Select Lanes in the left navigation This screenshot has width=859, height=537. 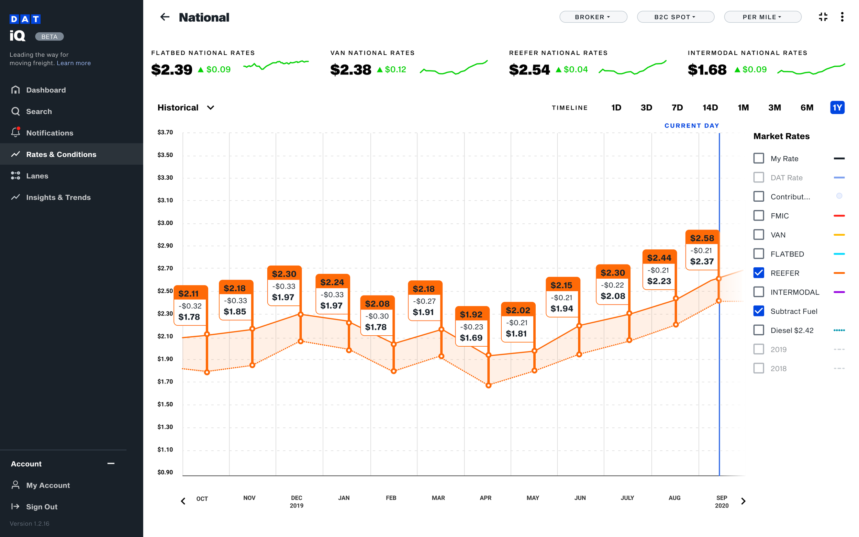coord(37,176)
